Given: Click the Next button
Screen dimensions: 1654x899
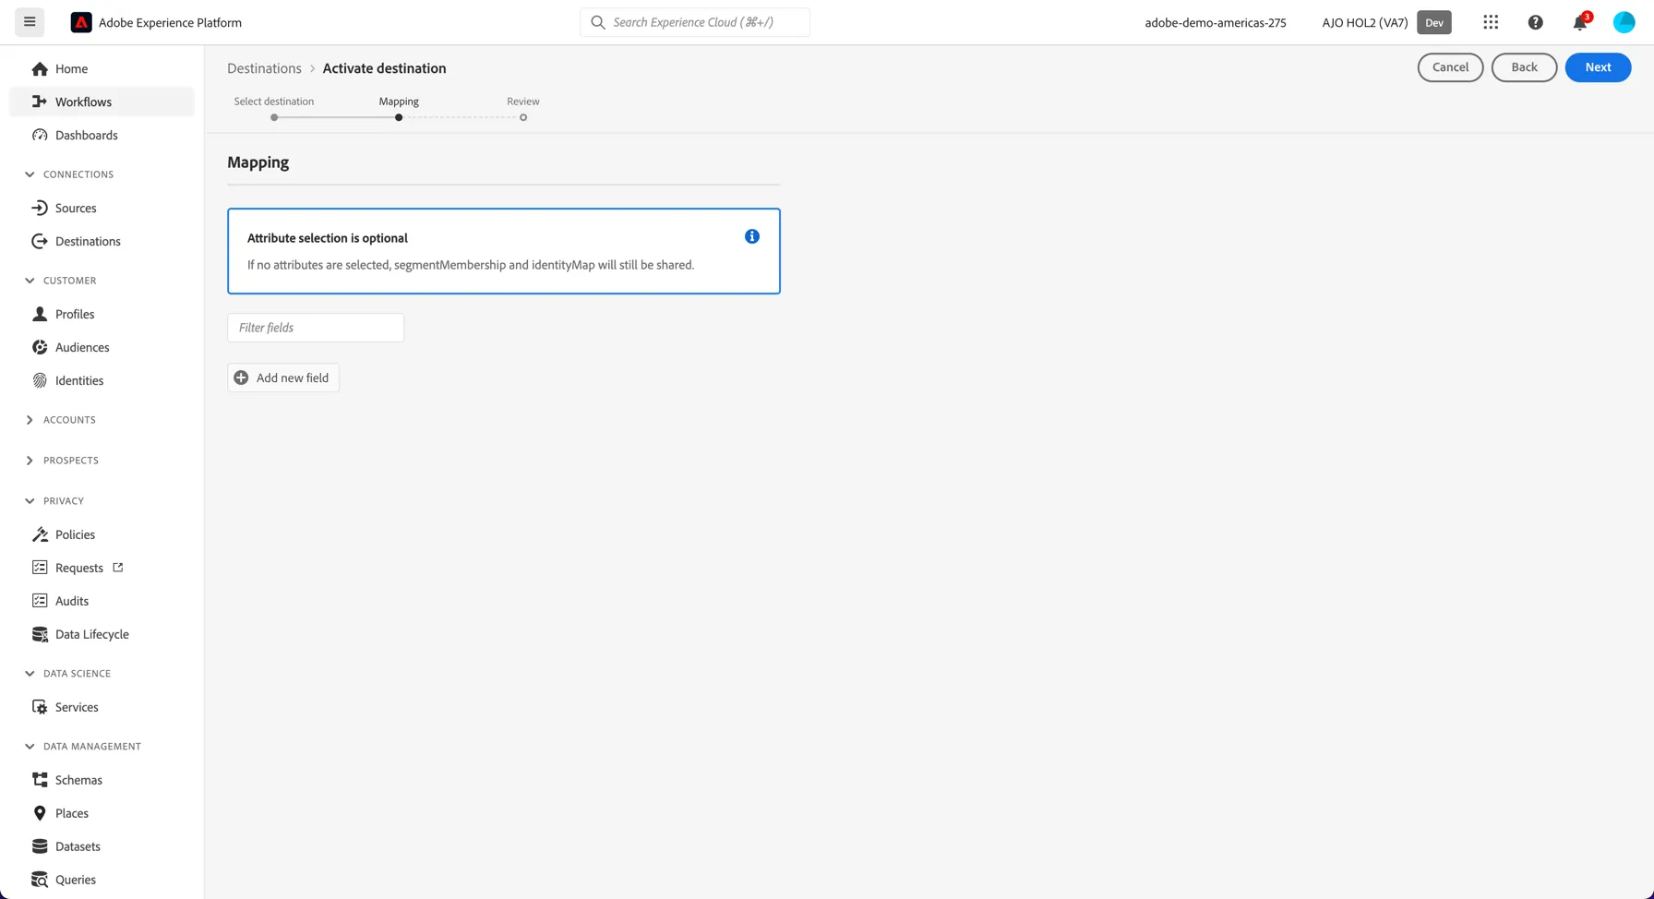Looking at the screenshot, I should [x=1598, y=67].
